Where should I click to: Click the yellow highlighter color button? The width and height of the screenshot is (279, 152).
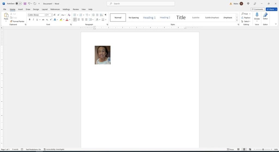(x=61, y=20)
